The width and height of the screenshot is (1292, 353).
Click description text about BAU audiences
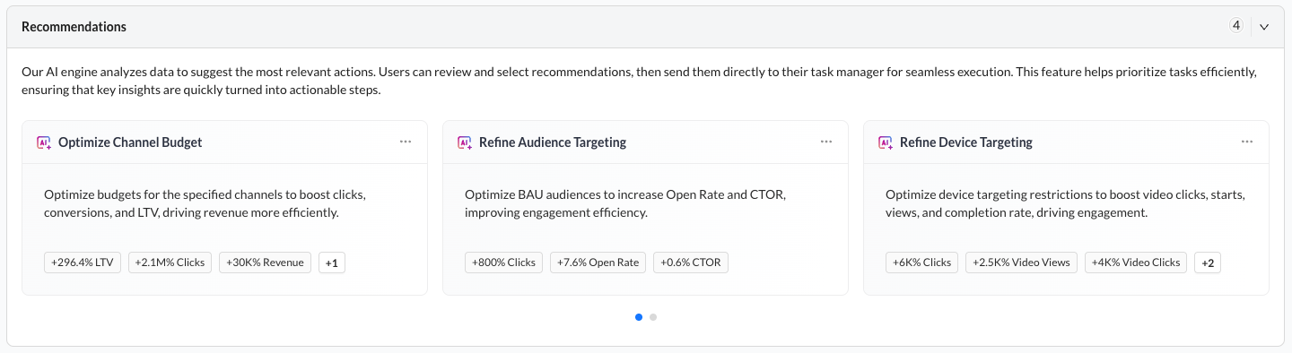[625, 203]
